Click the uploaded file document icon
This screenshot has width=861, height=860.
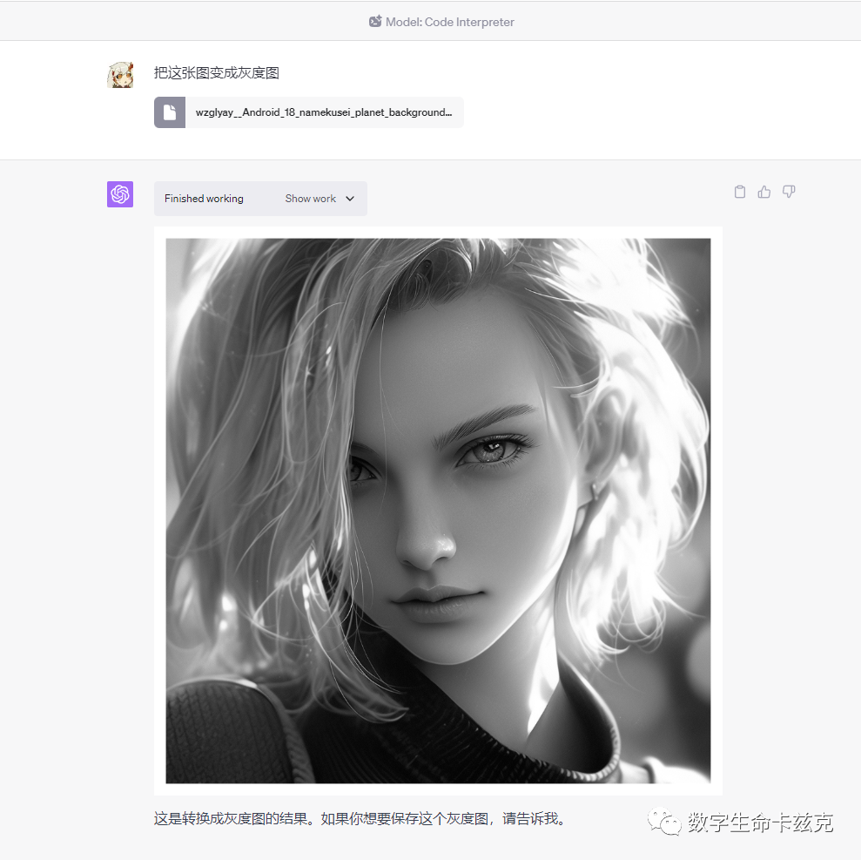pos(170,112)
